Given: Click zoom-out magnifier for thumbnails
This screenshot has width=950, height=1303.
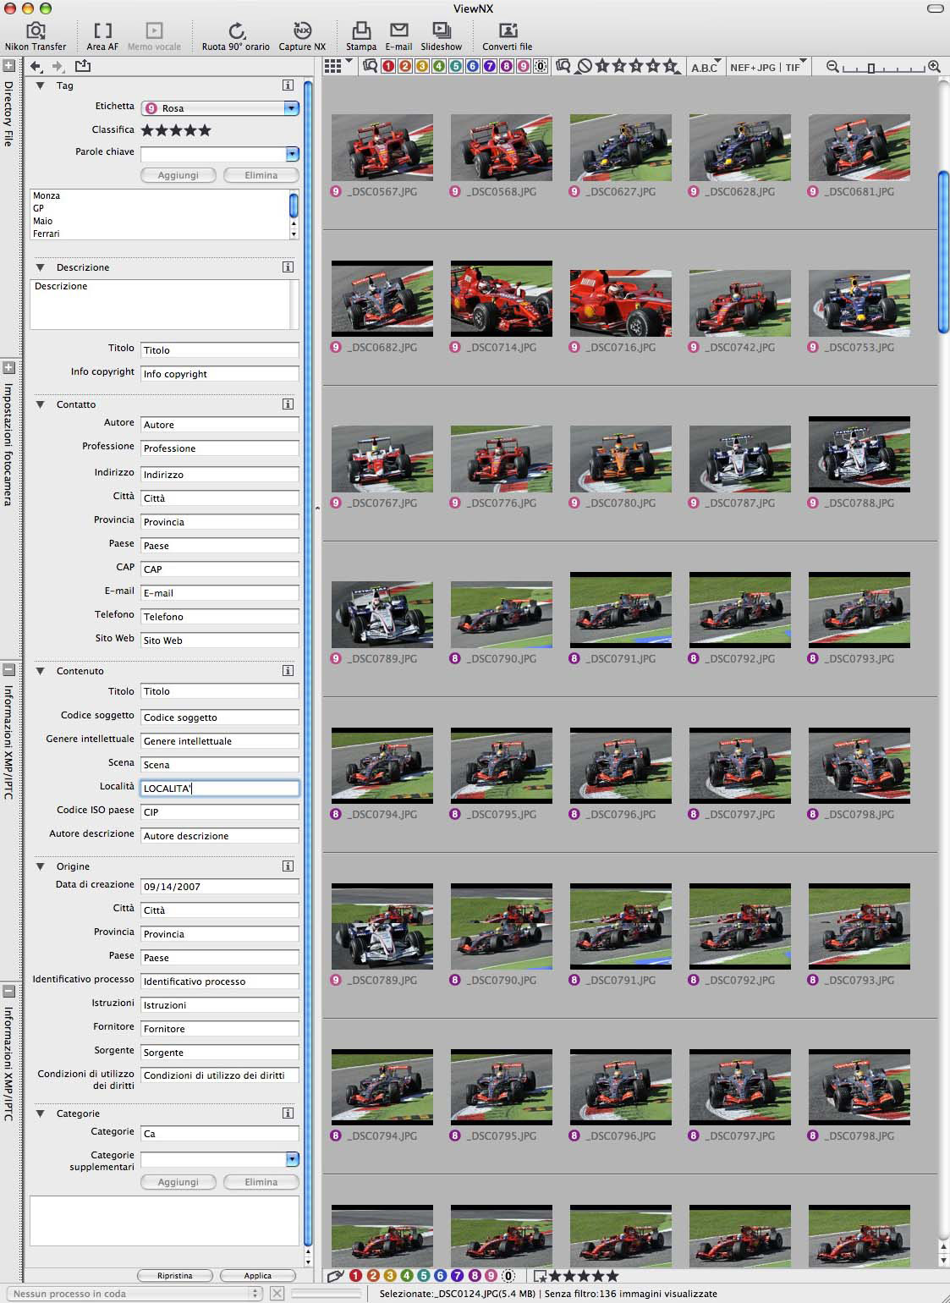Looking at the screenshot, I should pyautogui.click(x=833, y=66).
